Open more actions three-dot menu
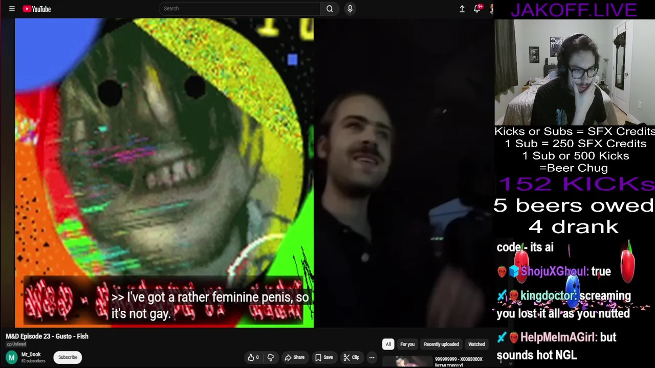 pyautogui.click(x=372, y=357)
